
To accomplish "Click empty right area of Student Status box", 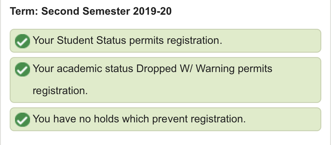I will click(271, 41).
